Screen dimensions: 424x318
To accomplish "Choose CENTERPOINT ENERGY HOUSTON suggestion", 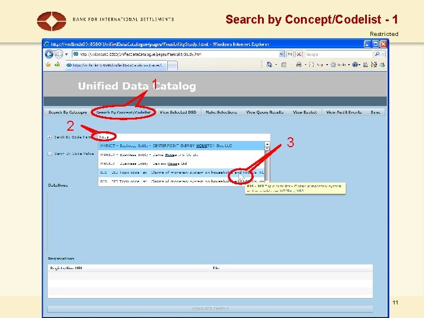I will tap(181, 146).
